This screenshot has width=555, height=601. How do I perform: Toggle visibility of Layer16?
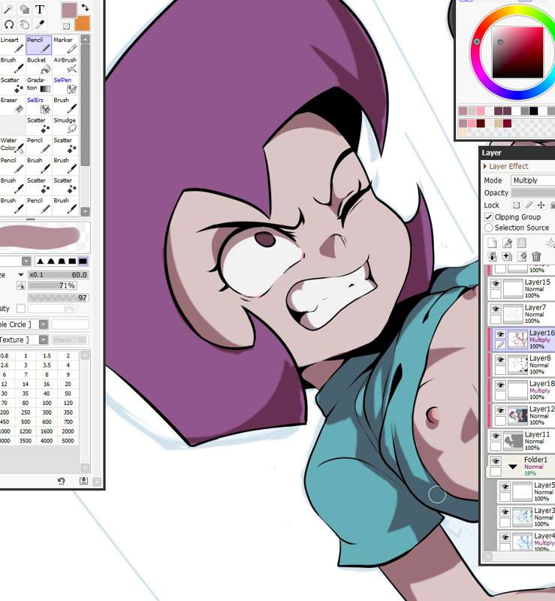click(x=500, y=334)
